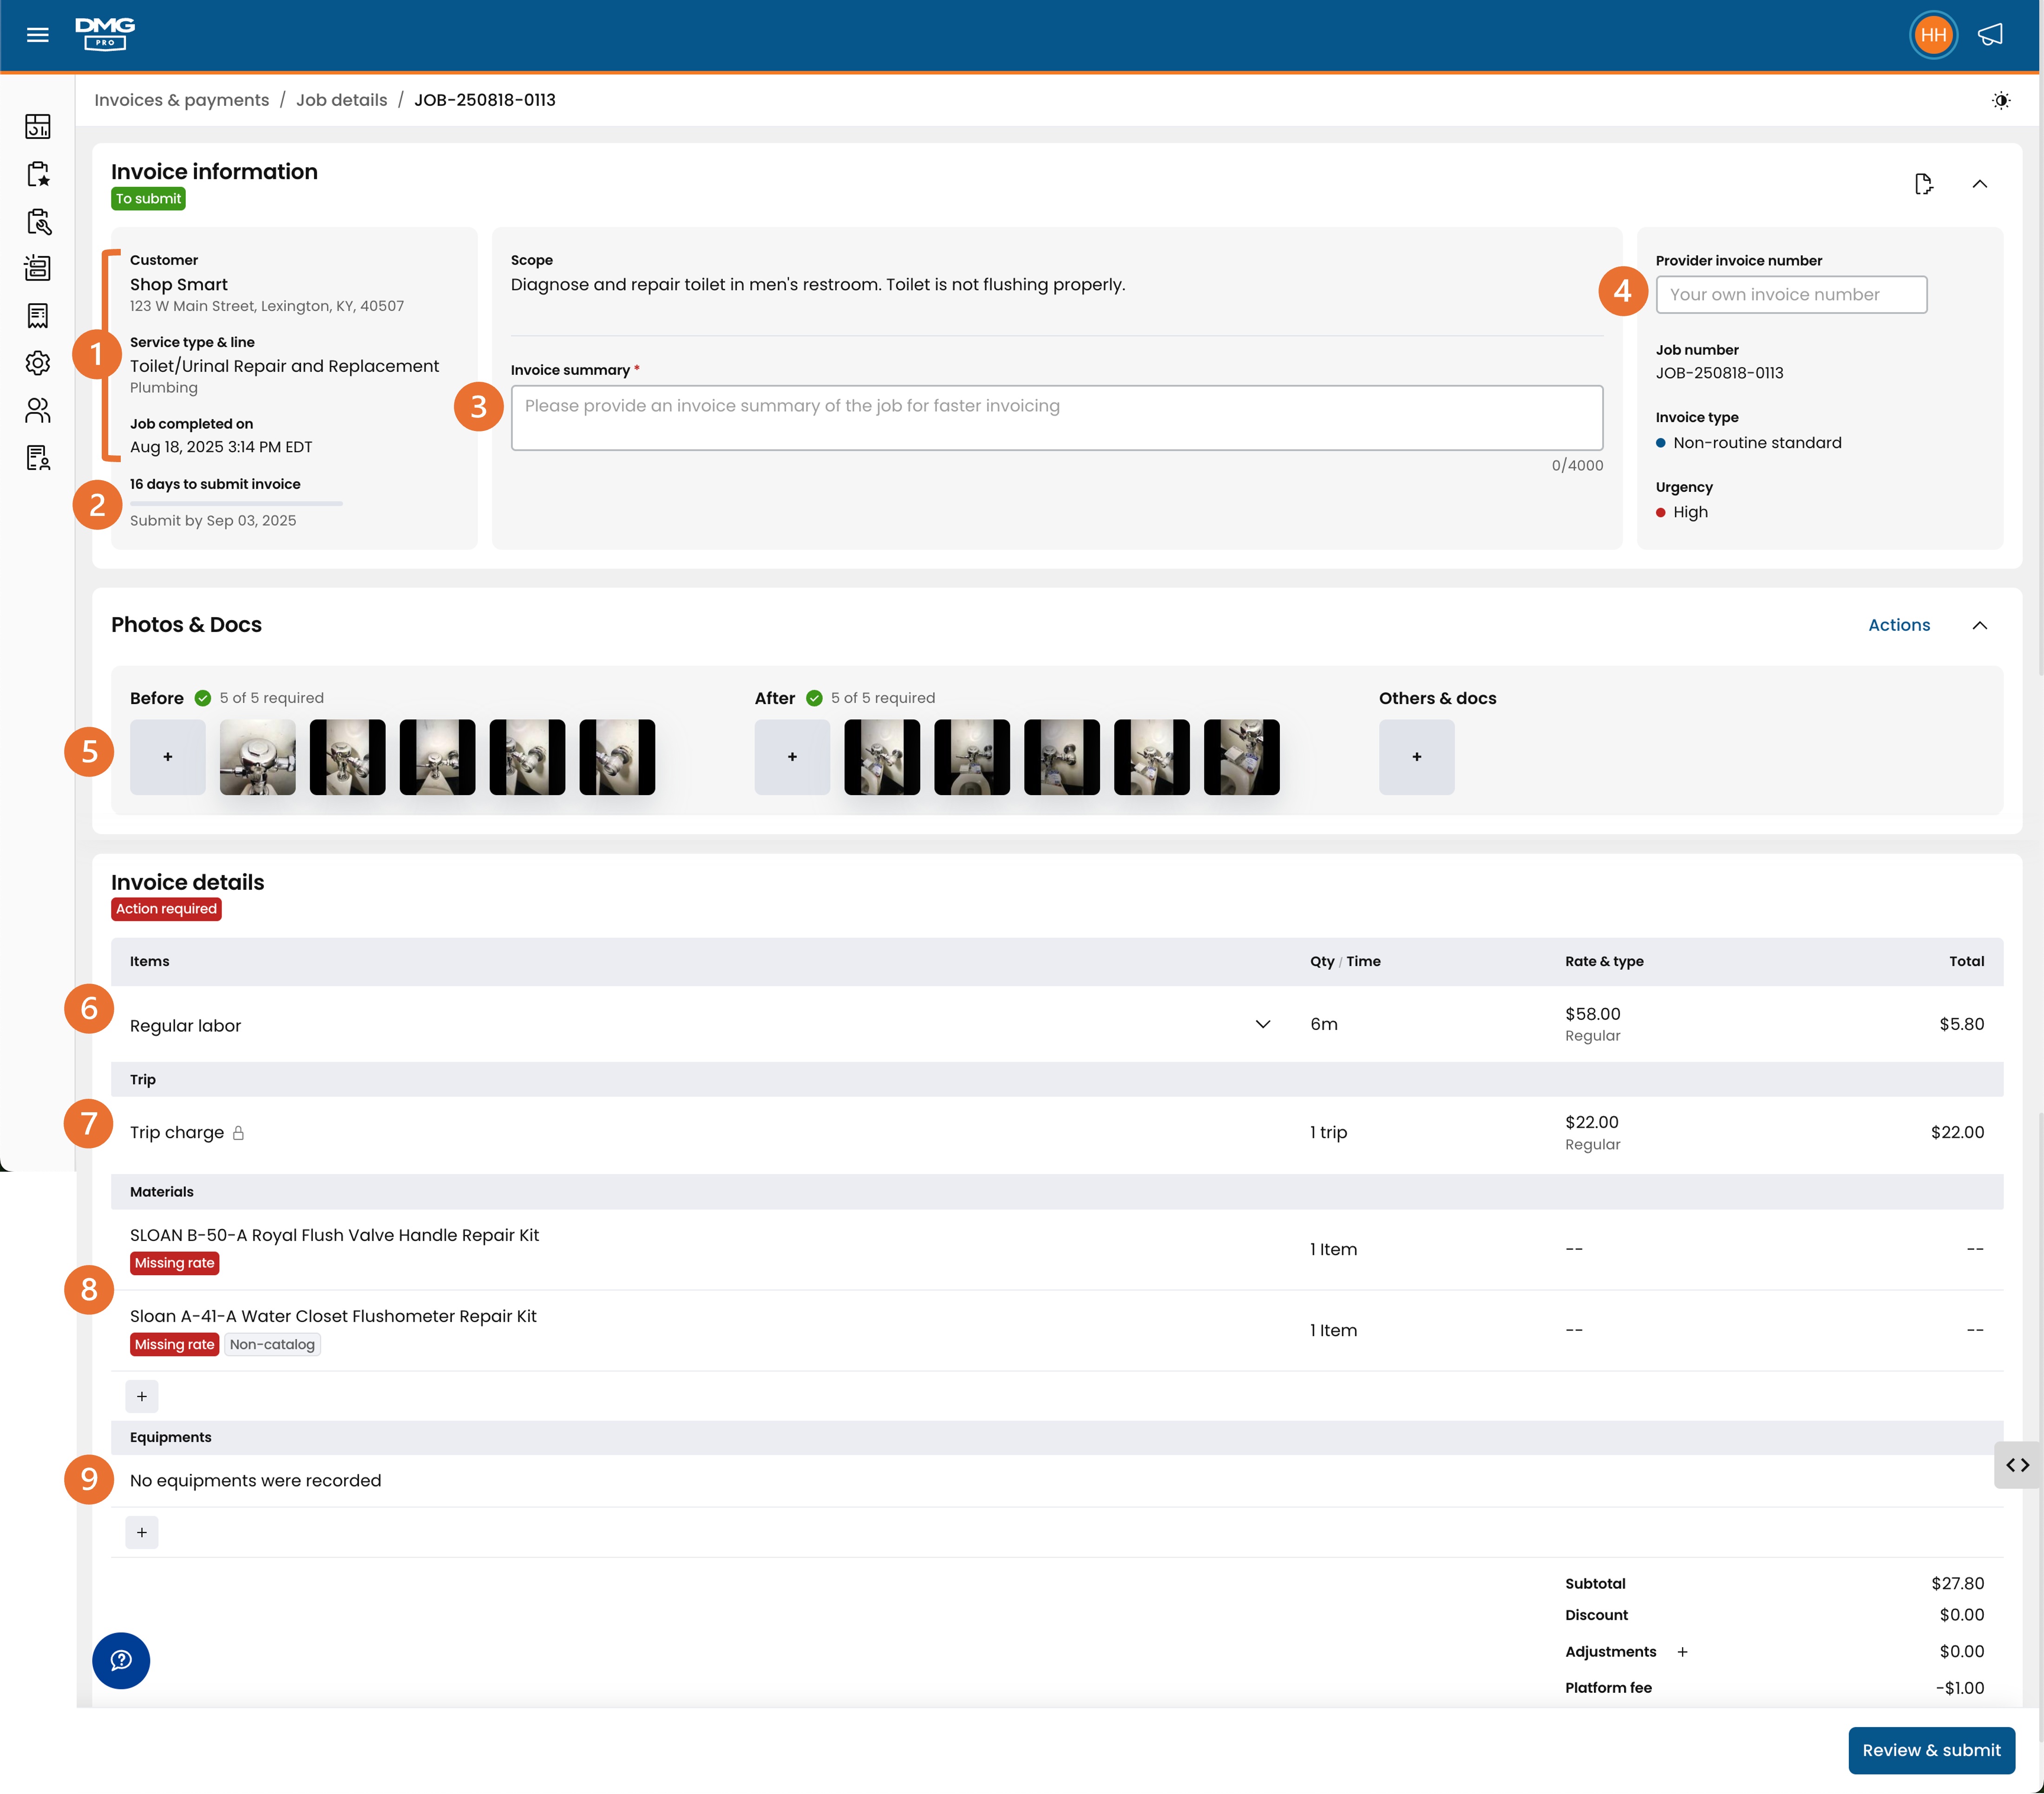This screenshot has height=1794, width=2044.
Task: Open the hamburger navigation menu
Action: [x=38, y=35]
